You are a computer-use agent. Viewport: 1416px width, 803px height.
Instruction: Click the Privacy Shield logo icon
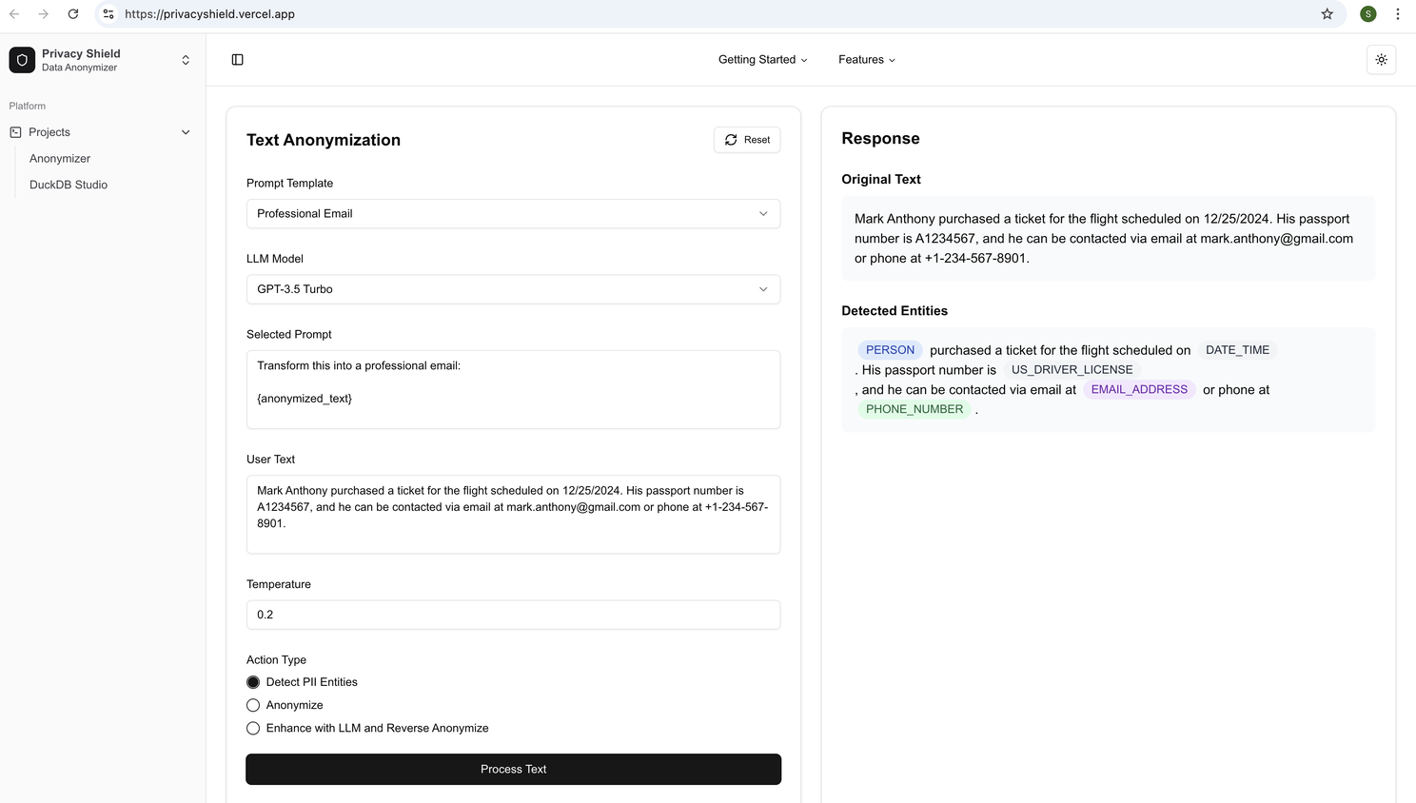[x=22, y=60]
